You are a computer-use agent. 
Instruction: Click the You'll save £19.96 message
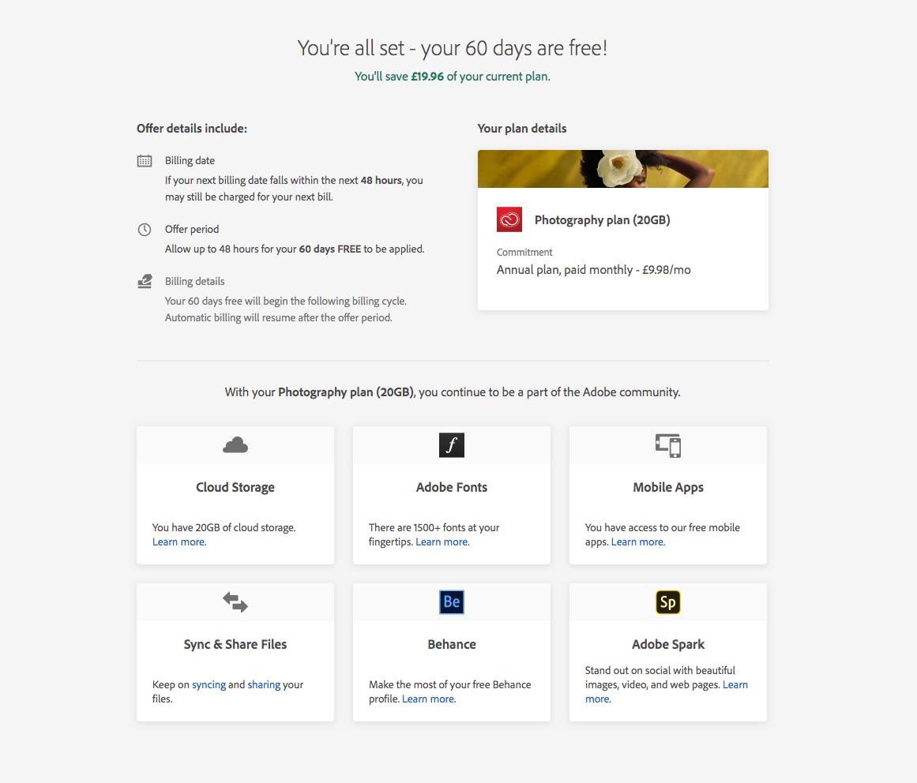click(x=452, y=77)
